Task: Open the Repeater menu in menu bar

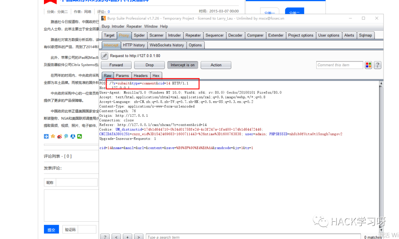Action: click(x=134, y=27)
